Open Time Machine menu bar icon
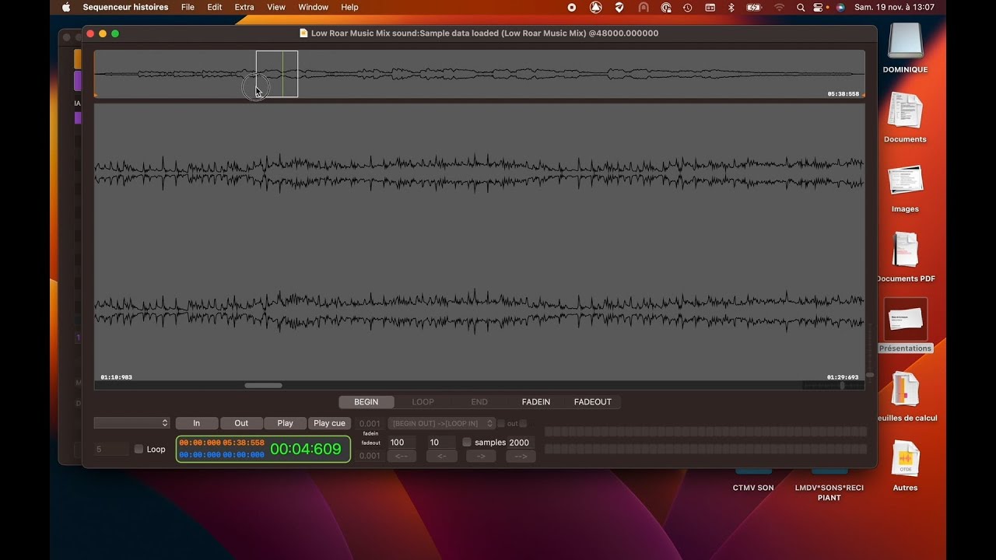 coord(688,7)
